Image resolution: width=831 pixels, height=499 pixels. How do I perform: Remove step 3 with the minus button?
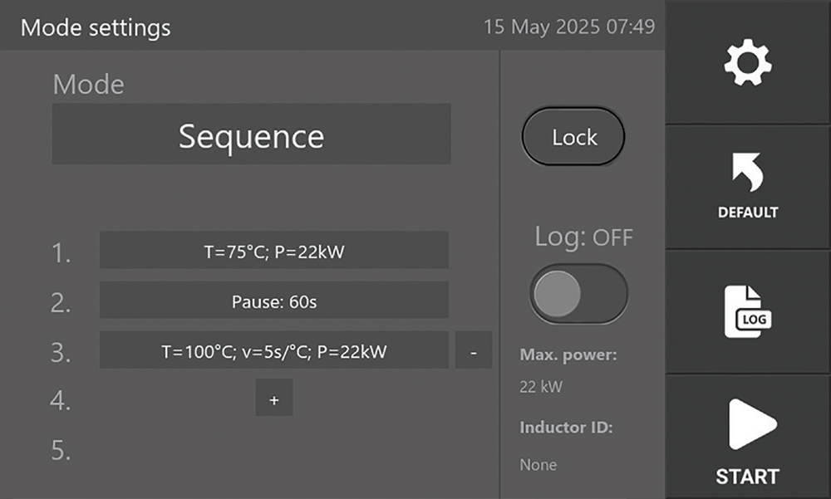click(x=474, y=351)
